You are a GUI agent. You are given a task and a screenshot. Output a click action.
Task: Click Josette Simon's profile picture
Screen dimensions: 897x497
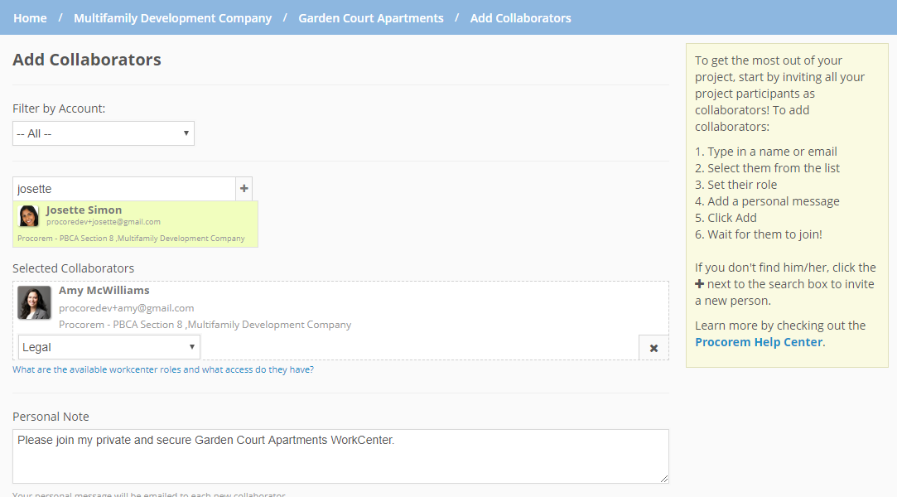[28, 215]
